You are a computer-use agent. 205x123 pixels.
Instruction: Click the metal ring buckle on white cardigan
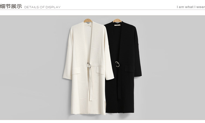tap(89, 65)
